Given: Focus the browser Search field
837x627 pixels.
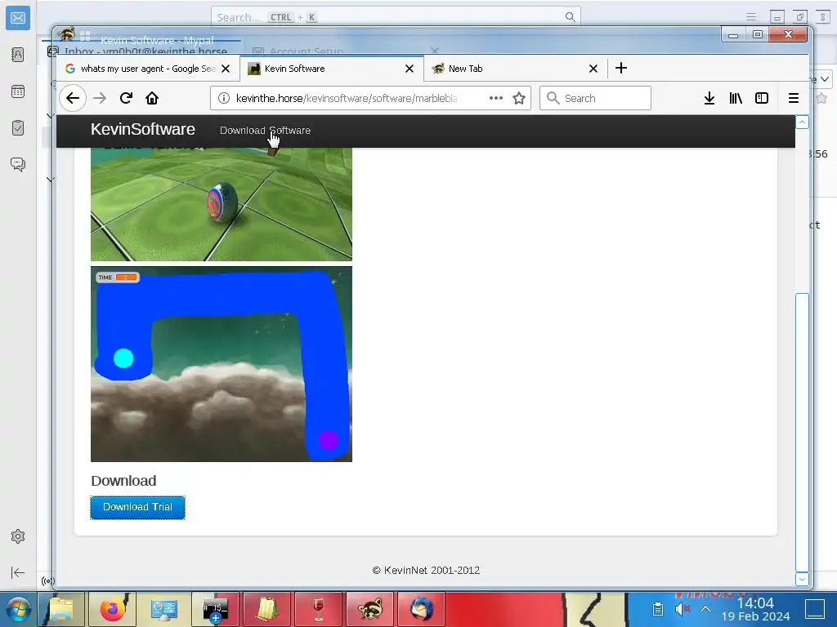Looking at the screenshot, I should click(595, 98).
